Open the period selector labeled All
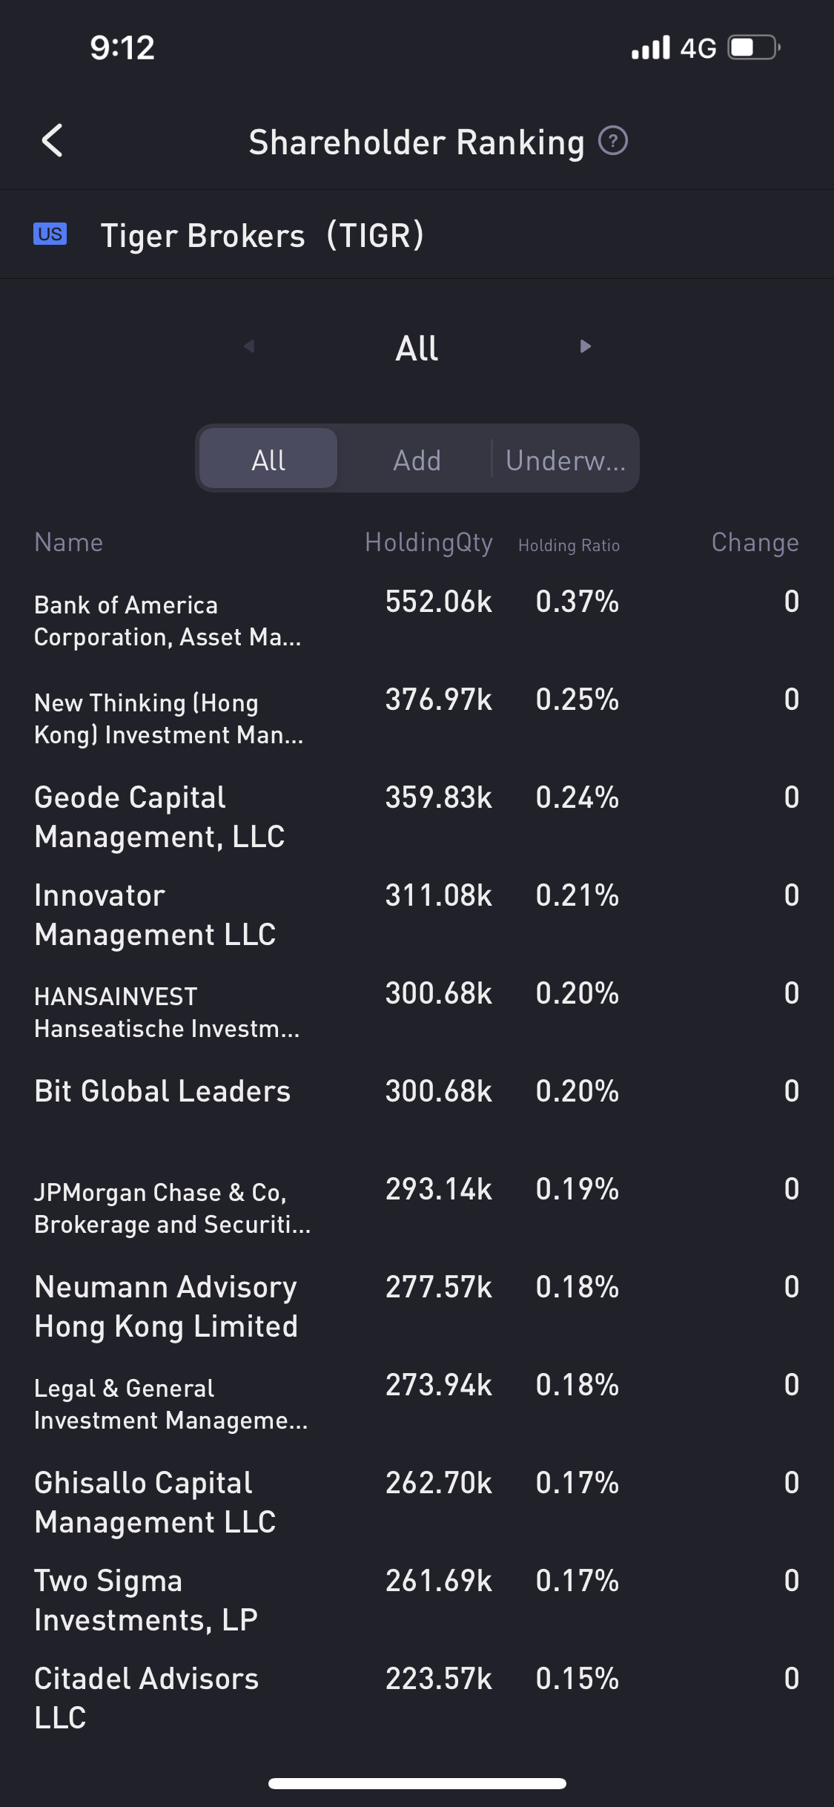The height and width of the screenshot is (1807, 834). [x=417, y=348]
